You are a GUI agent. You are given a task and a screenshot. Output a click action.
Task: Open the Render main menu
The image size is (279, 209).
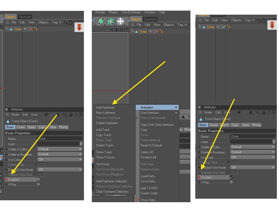[x=100, y=12]
